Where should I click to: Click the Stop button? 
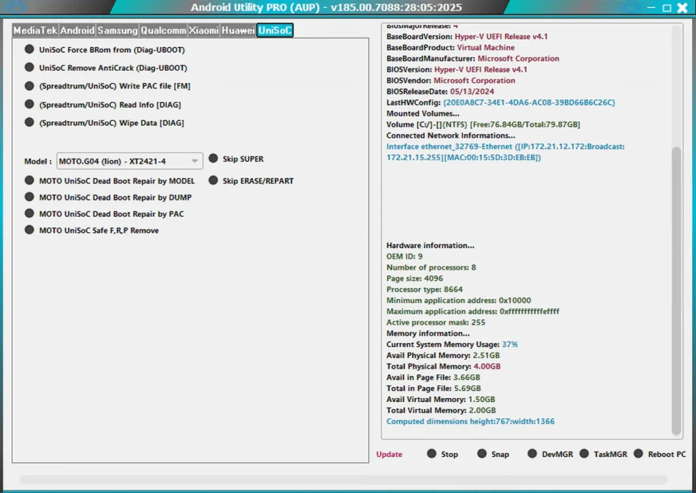(442, 454)
